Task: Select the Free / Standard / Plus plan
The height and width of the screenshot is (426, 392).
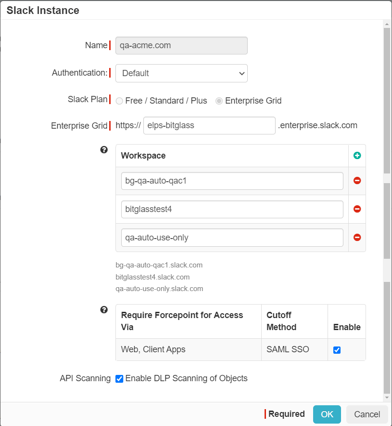Action: click(x=119, y=101)
